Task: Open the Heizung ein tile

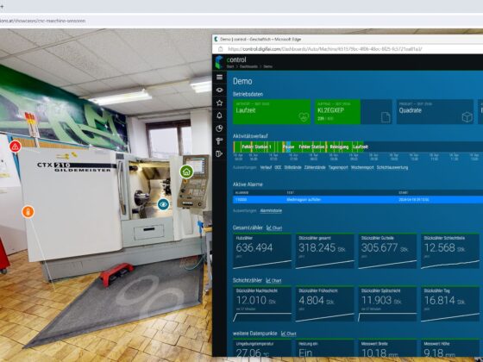Action: pos(325,348)
